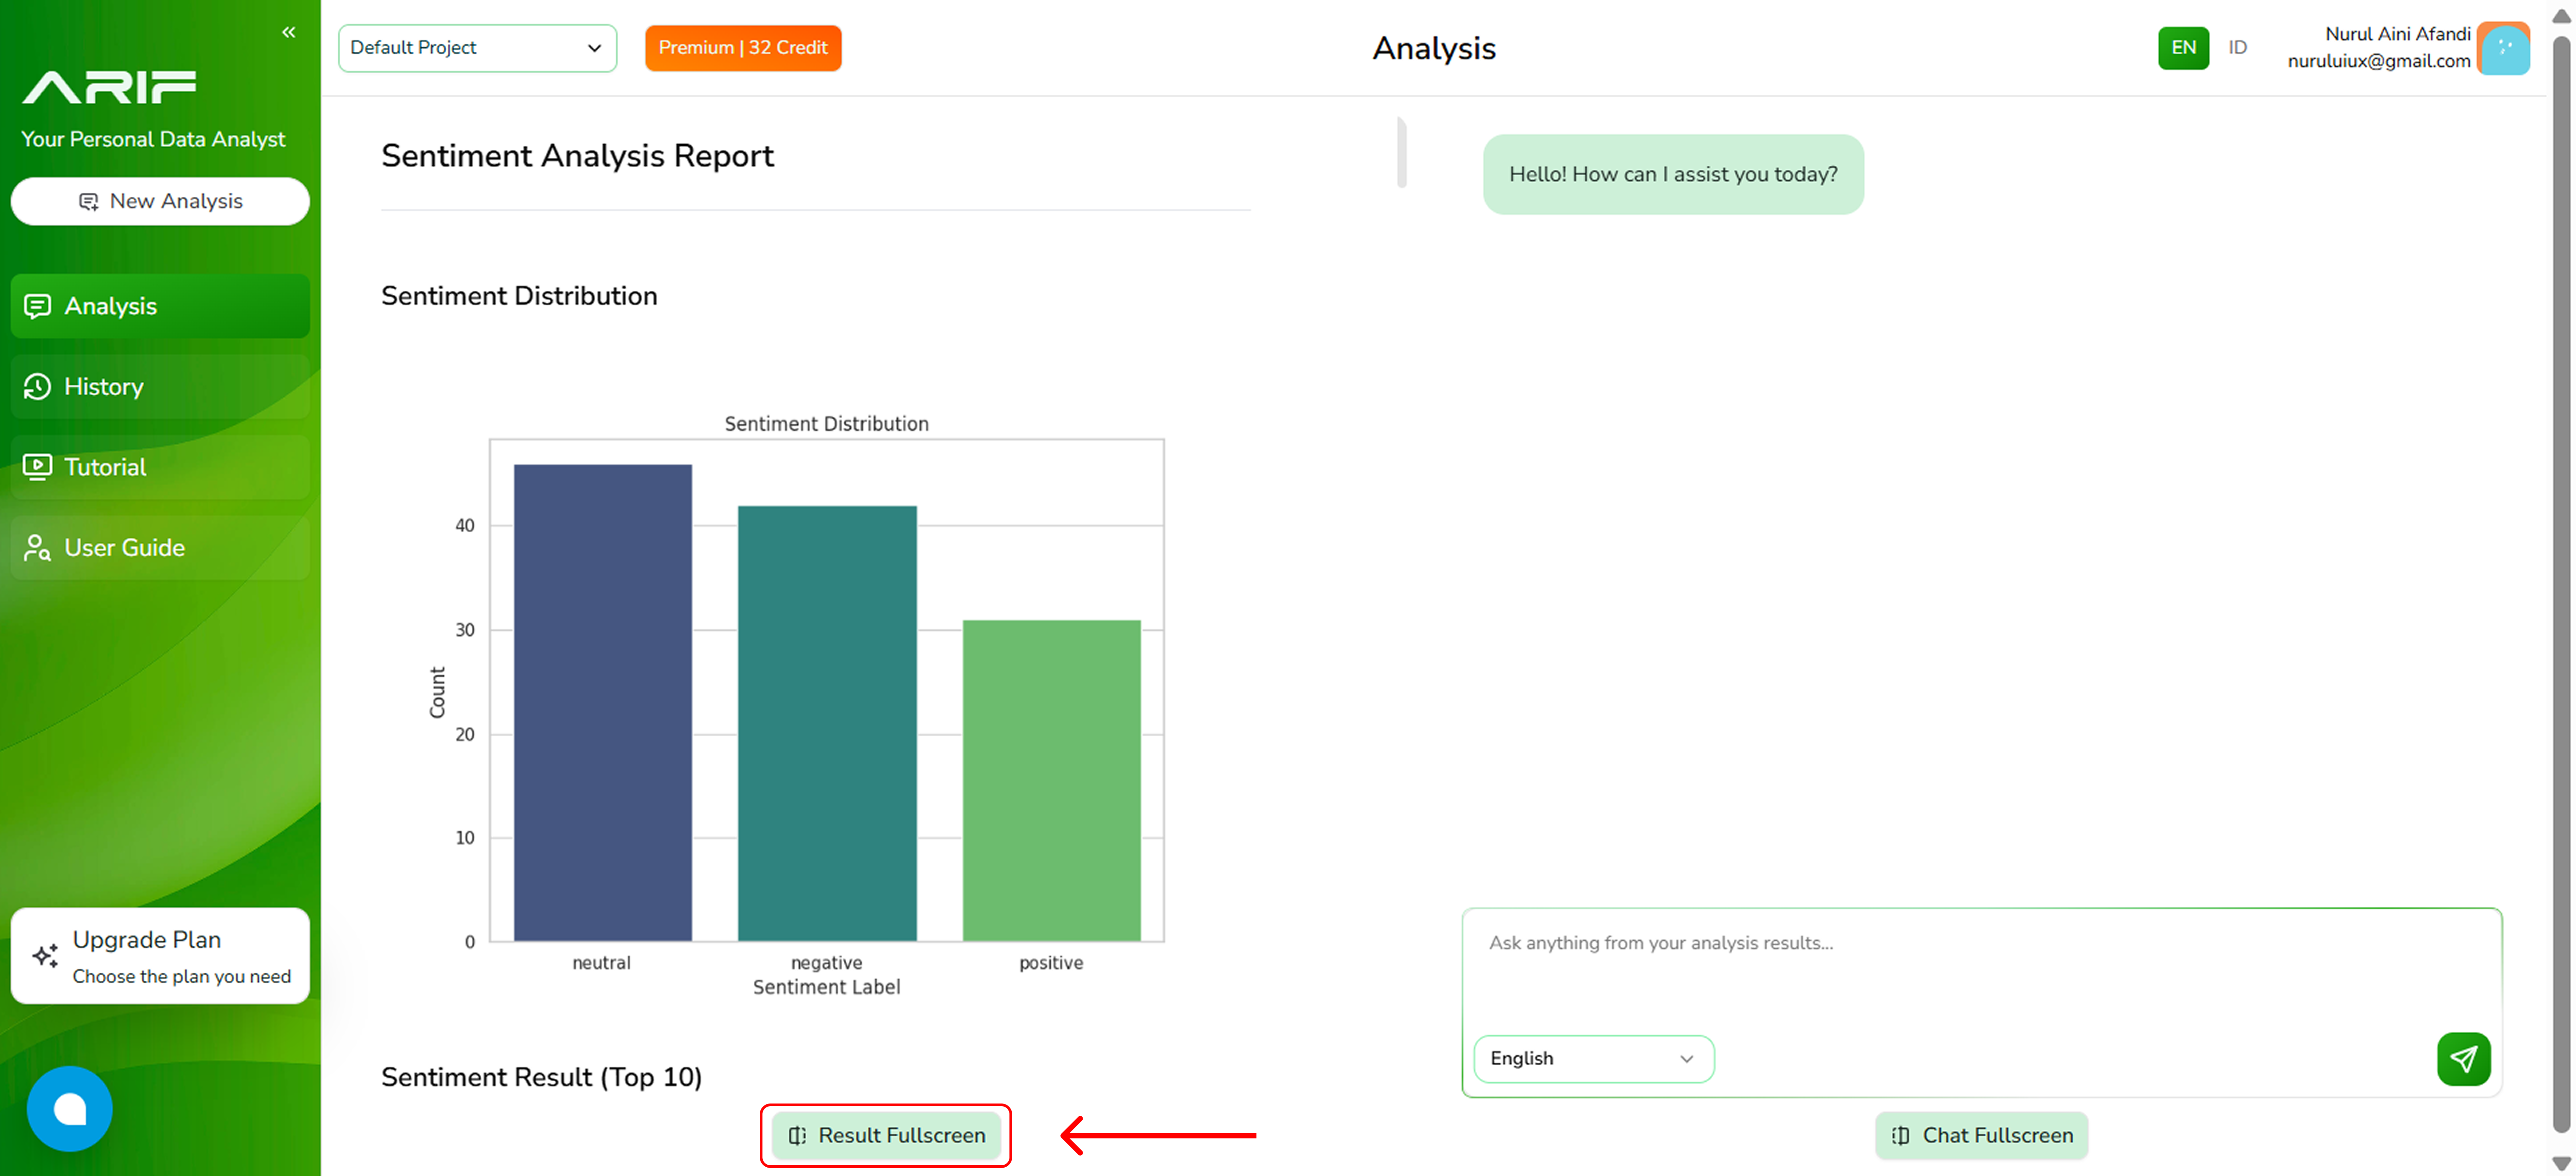
Task: Click the Tutorial play-screen icon
Action: coord(37,467)
